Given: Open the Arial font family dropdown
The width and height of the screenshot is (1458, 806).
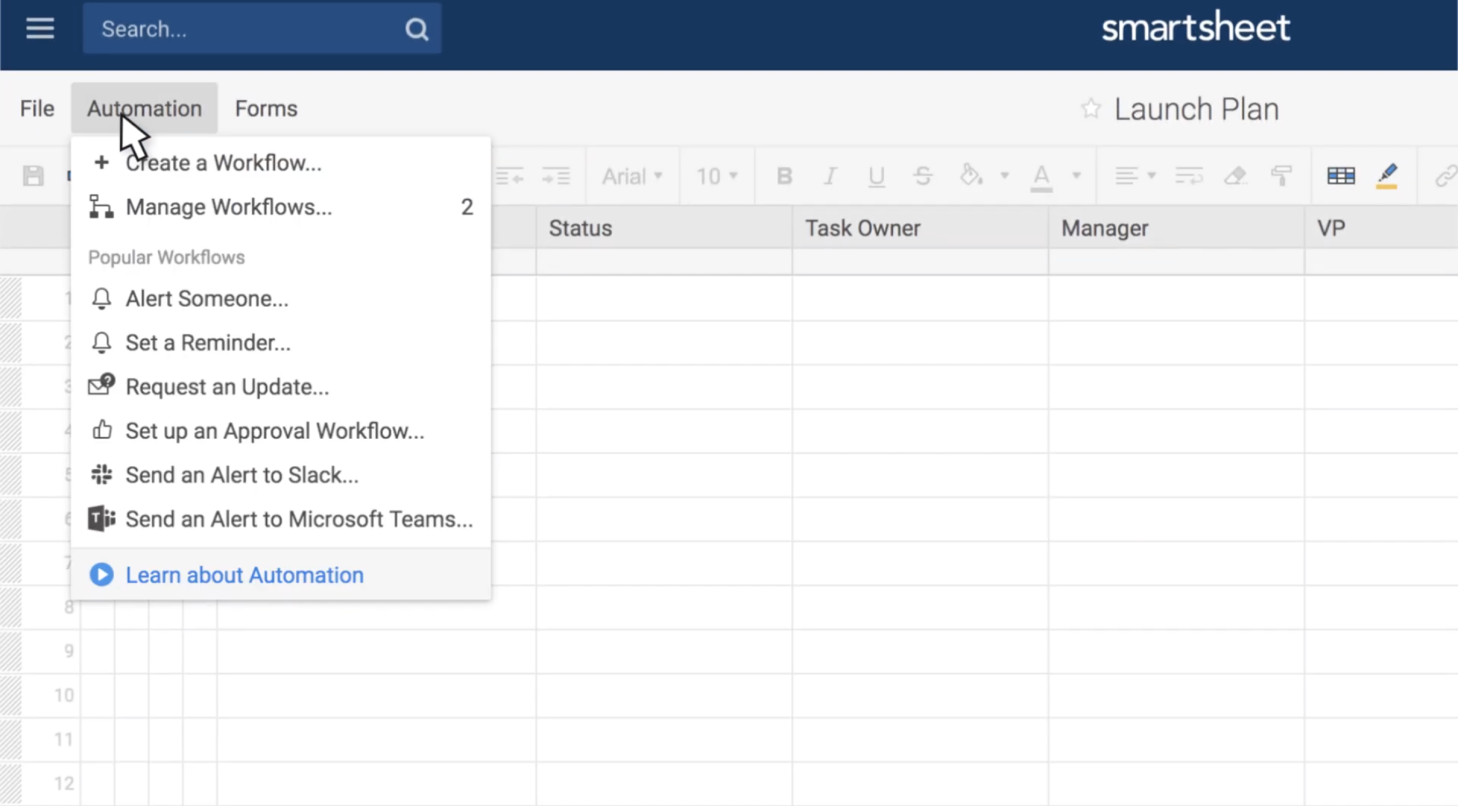Looking at the screenshot, I should click(x=632, y=175).
